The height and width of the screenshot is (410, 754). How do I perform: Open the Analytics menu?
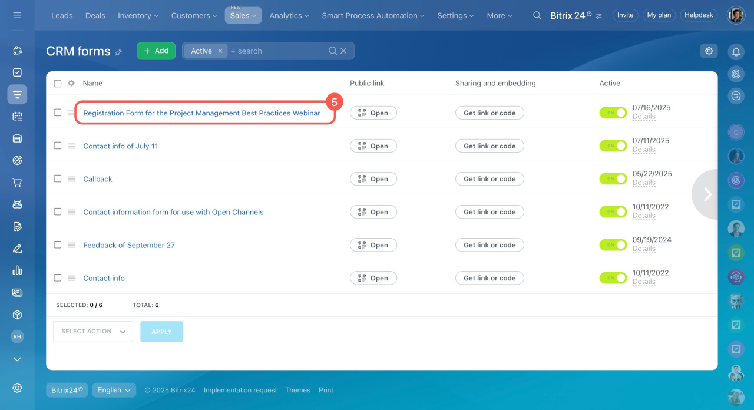tap(289, 15)
